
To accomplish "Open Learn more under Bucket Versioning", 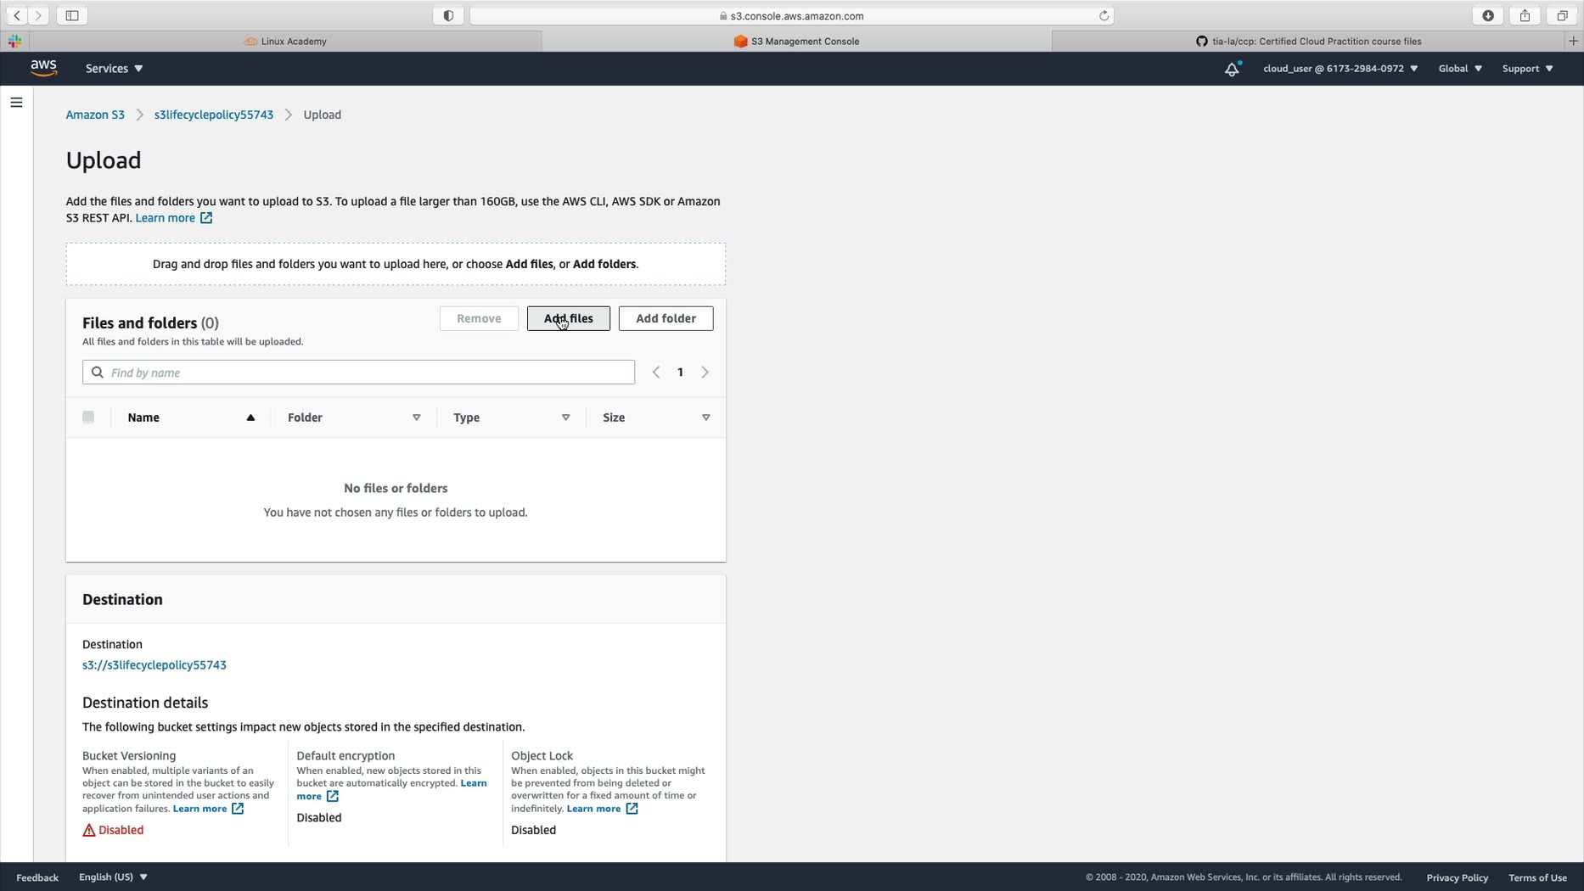I will [x=199, y=809].
